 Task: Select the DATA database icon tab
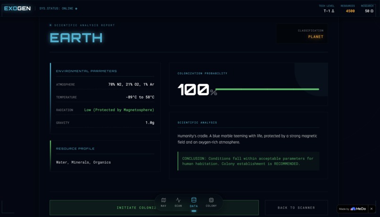click(x=194, y=202)
